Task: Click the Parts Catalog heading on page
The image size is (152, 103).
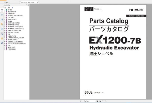Action: [109, 21]
